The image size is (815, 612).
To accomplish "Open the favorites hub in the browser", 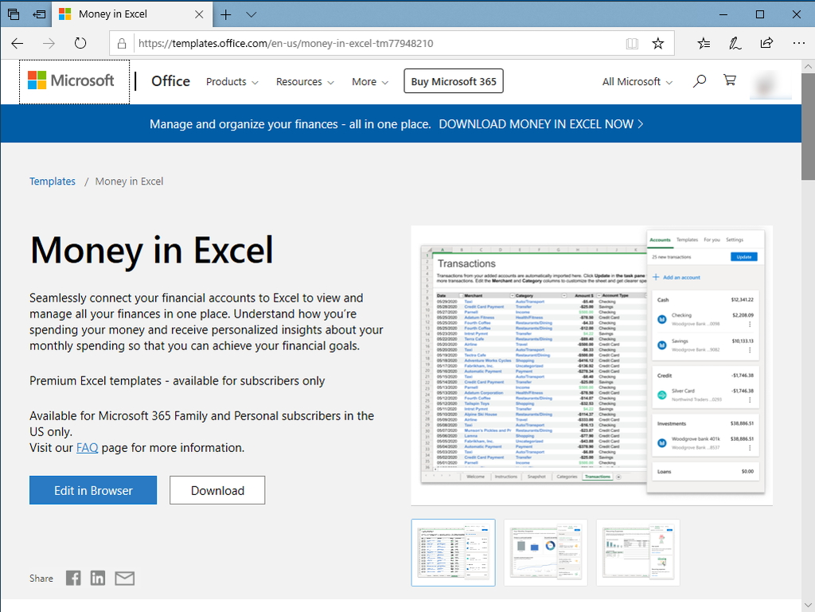I will coord(703,43).
